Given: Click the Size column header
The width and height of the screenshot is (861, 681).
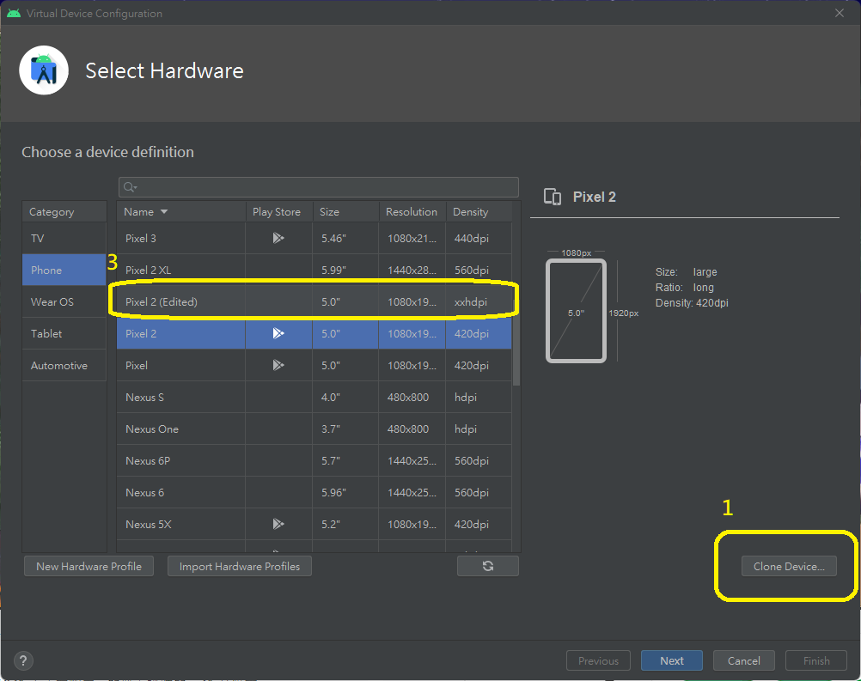Looking at the screenshot, I should click(x=346, y=212).
